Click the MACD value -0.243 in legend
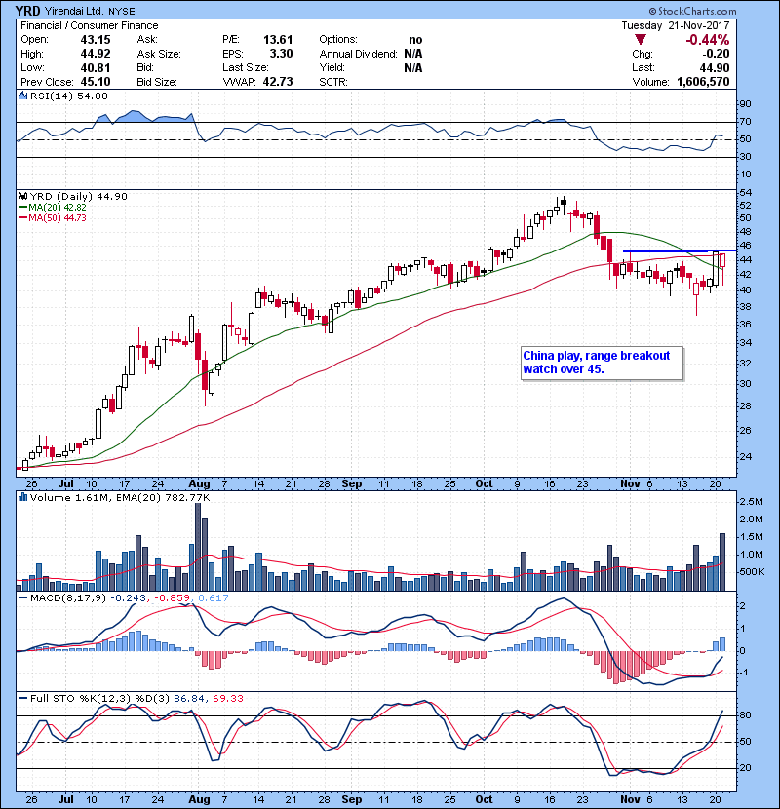This screenshot has width=780, height=809. pyautogui.click(x=129, y=597)
